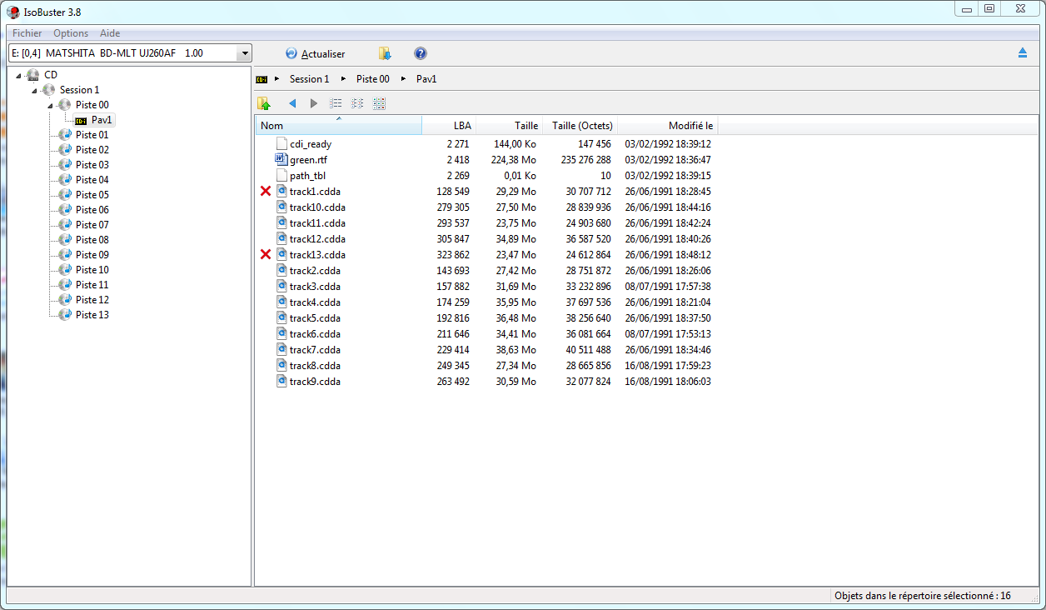Click the Session 1 disc icon in the tree
This screenshot has height=610, width=1046.
pos(49,90)
